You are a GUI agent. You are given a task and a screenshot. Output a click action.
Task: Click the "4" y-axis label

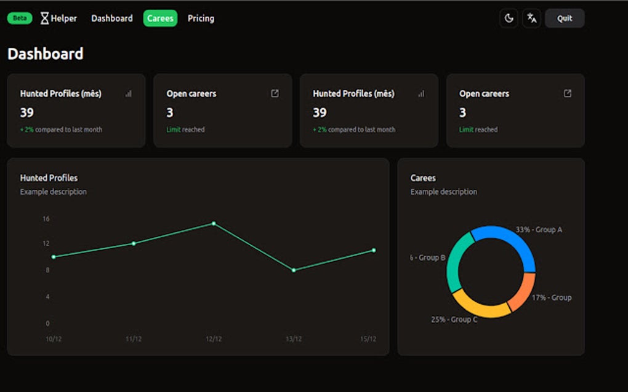pos(47,297)
